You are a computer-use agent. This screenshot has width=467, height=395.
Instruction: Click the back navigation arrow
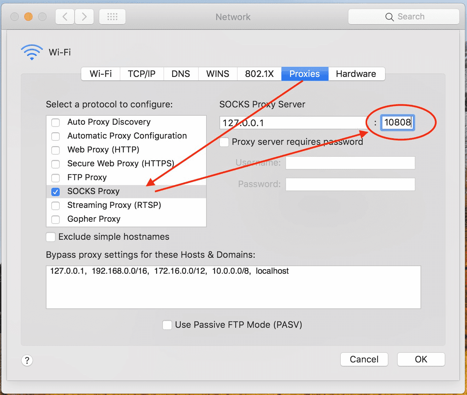pos(65,17)
